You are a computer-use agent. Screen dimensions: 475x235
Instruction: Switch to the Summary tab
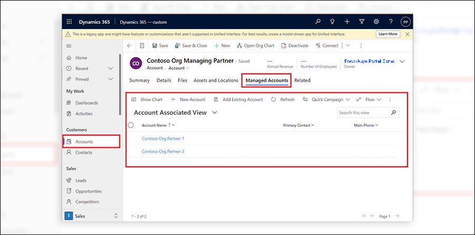[x=139, y=81]
